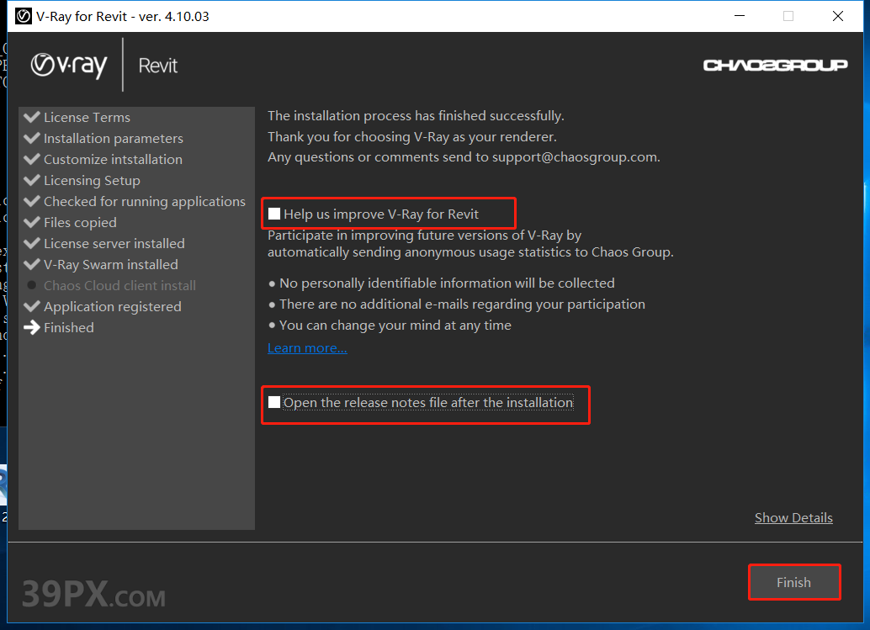Click the V-Ray title bar app icon
The image size is (870, 630).
(24, 16)
